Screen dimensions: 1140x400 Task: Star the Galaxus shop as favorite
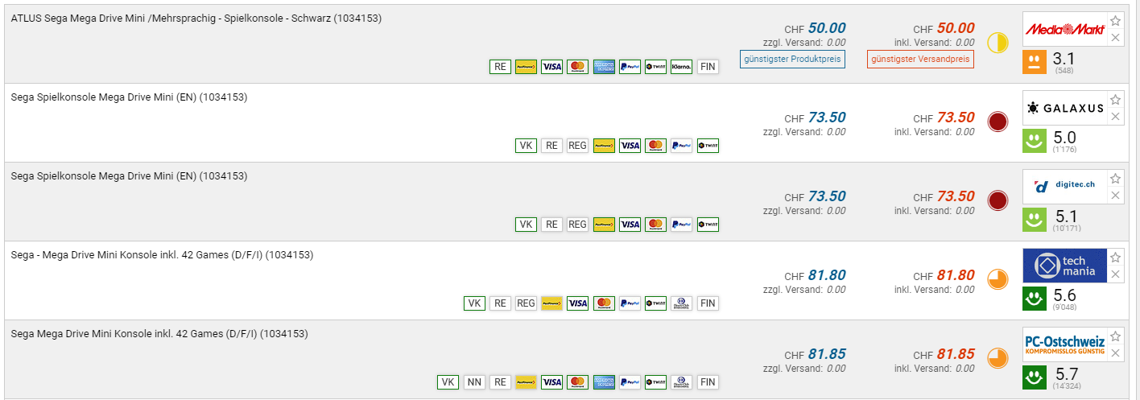(x=1115, y=100)
